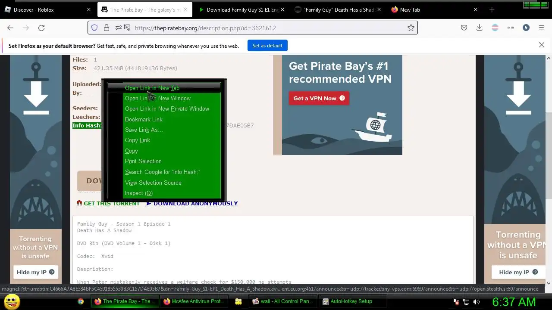Show site security padlock info

(x=106, y=28)
